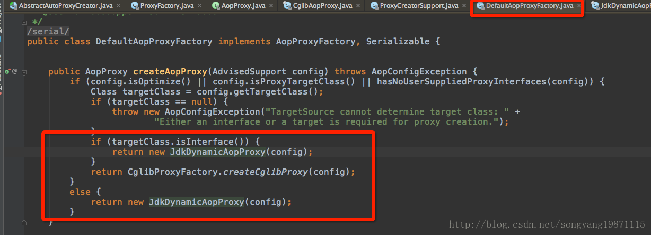Switch to the ProxyCreatorSupport.java tab
This screenshot has width=651, height=235.
[417, 6]
